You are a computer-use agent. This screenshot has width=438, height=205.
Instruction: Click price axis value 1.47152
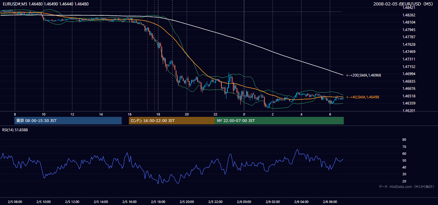point(409,67)
